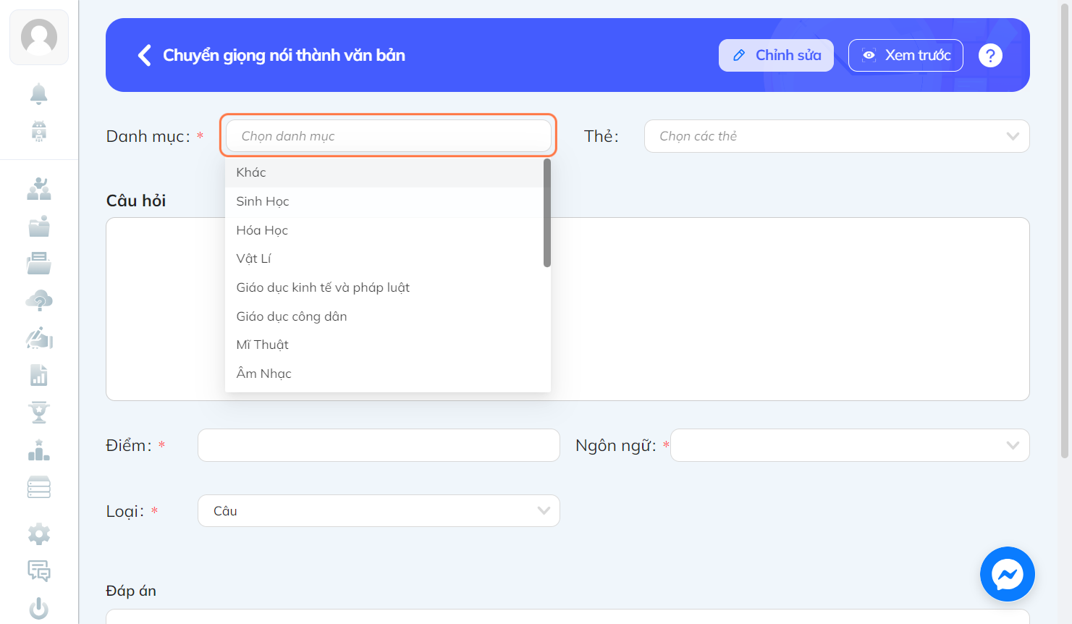Click the Chỉnh sửa button
Viewport: 1072px width, 624px height.
[x=776, y=55]
